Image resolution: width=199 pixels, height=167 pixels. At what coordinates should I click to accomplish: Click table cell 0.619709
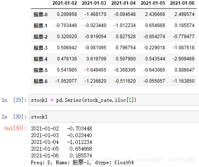coord(96,59)
